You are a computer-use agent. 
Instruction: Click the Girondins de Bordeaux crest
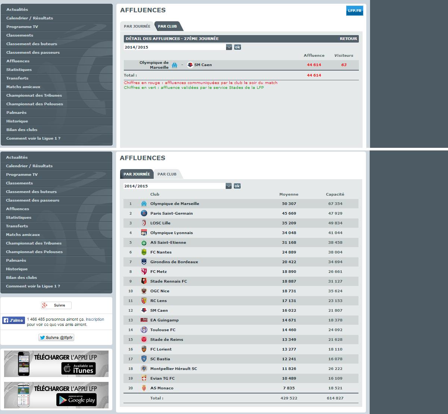point(144,262)
